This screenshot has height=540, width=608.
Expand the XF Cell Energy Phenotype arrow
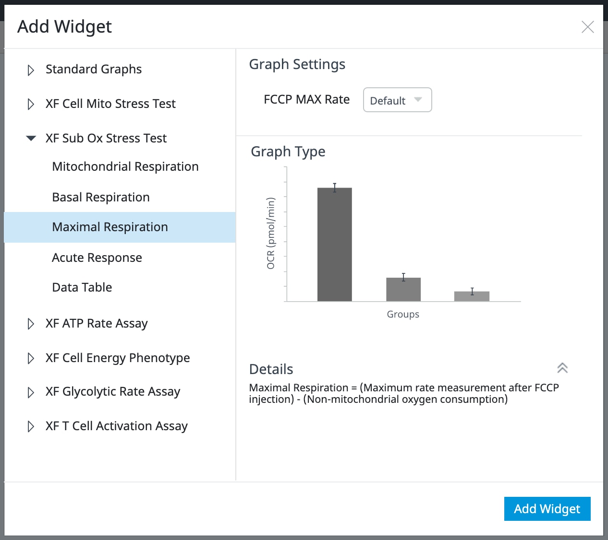tap(31, 358)
